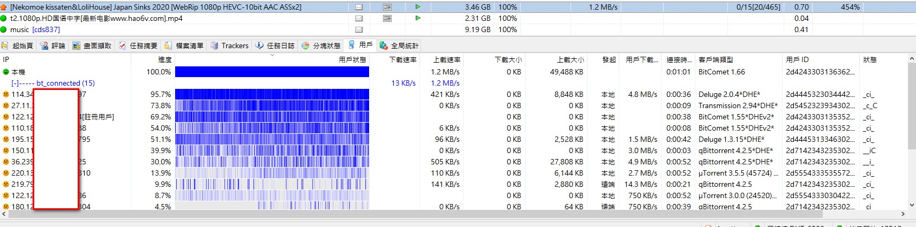The width and height of the screenshot is (916, 227).
Task: Click the peer face icon for 220.13 row
Action: point(6,173)
